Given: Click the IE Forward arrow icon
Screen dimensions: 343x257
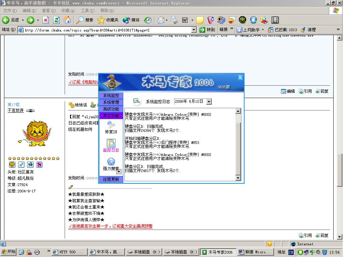Looking at the screenshot, I should point(30,20).
